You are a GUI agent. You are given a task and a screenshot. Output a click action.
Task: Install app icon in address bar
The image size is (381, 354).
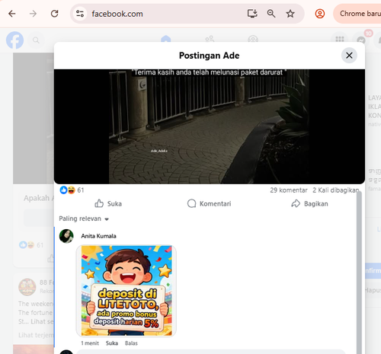pyautogui.click(x=252, y=14)
